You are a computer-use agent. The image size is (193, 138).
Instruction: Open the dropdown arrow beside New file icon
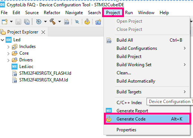tap(11, 22)
